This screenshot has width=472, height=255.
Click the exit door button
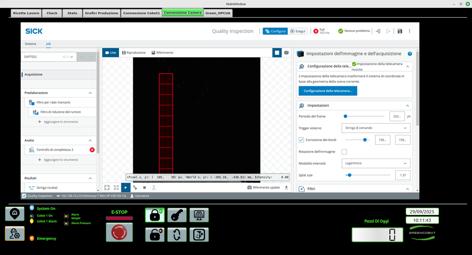click(x=199, y=234)
